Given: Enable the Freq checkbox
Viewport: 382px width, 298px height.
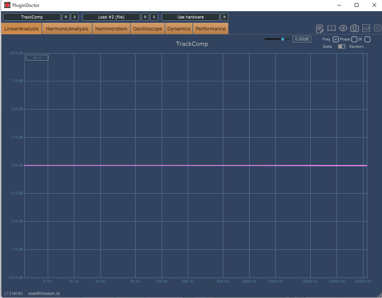Looking at the screenshot, I should pos(336,39).
